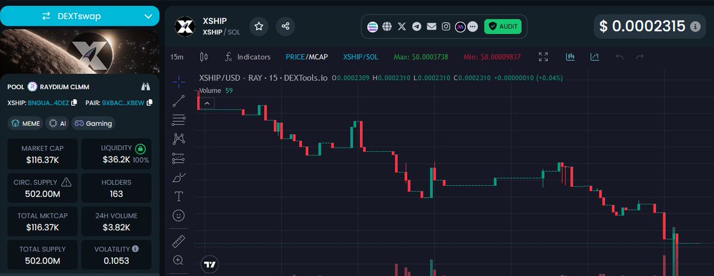
Task: Select the Gaming category tag
Action: click(x=92, y=123)
